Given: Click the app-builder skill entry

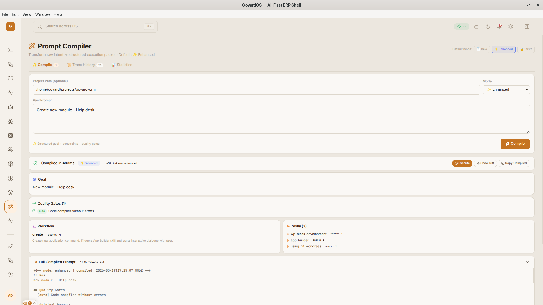Looking at the screenshot, I should (x=299, y=240).
